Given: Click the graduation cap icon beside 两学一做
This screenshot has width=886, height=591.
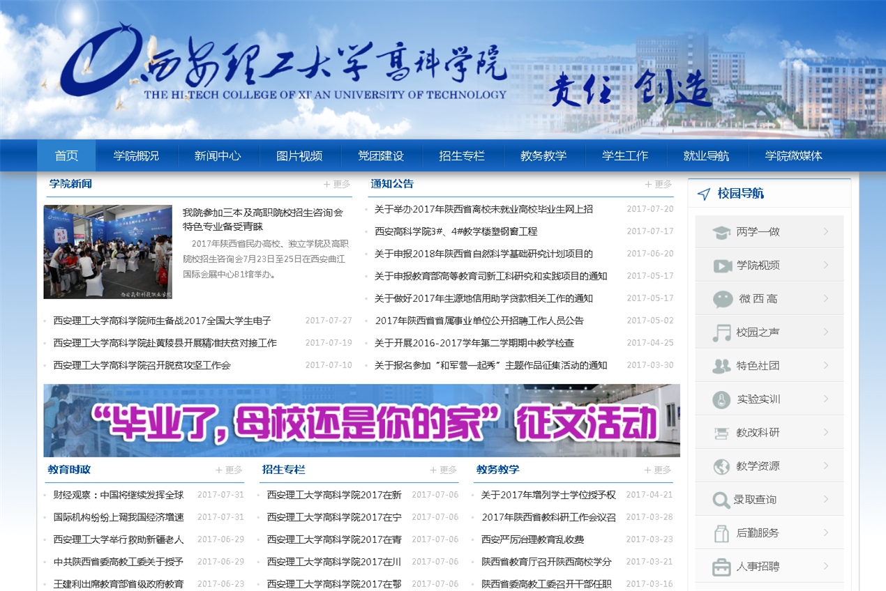Looking at the screenshot, I should tap(721, 232).
